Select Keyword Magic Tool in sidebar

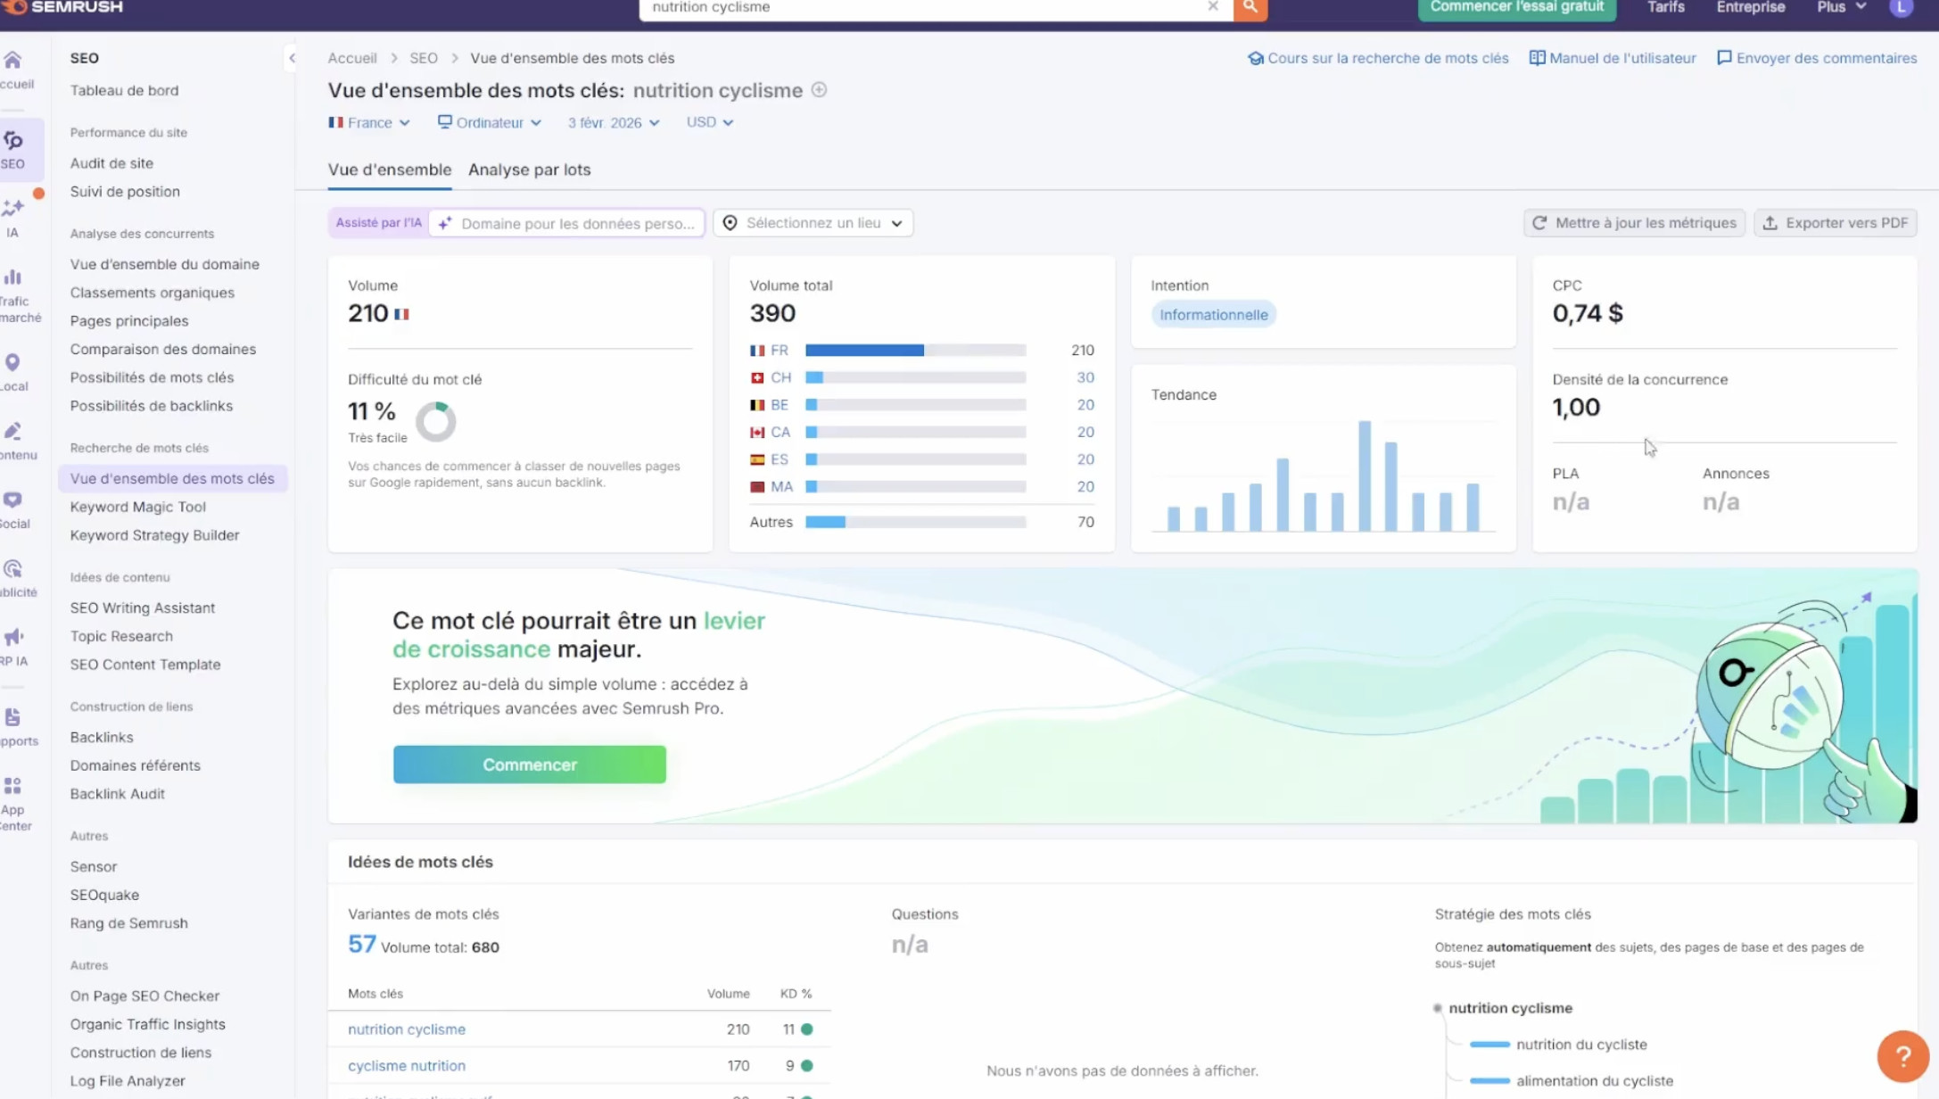(x=138, y=507)
